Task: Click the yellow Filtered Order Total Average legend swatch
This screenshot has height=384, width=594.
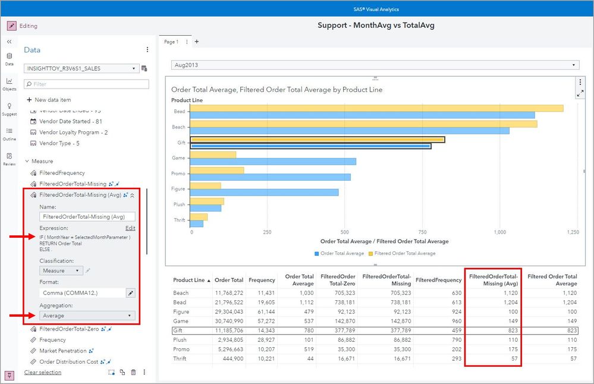Action: tap(371, 253)
